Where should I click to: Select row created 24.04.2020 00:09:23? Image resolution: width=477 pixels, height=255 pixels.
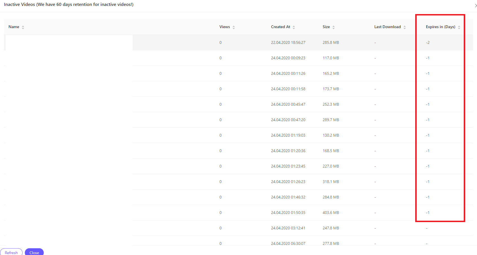(x=238, y=58)
